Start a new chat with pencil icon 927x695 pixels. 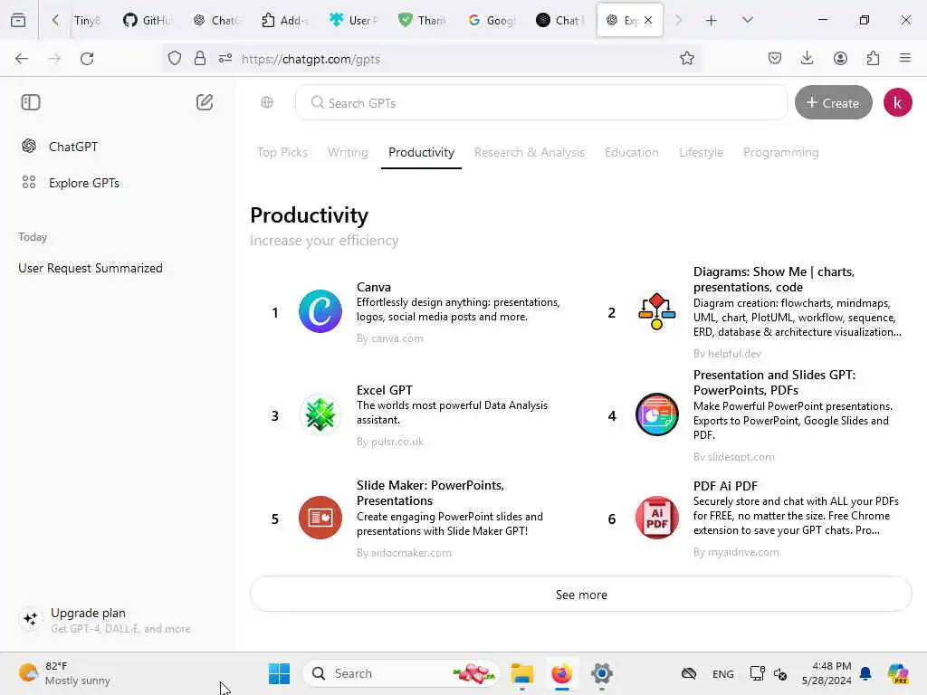point(205,102)
